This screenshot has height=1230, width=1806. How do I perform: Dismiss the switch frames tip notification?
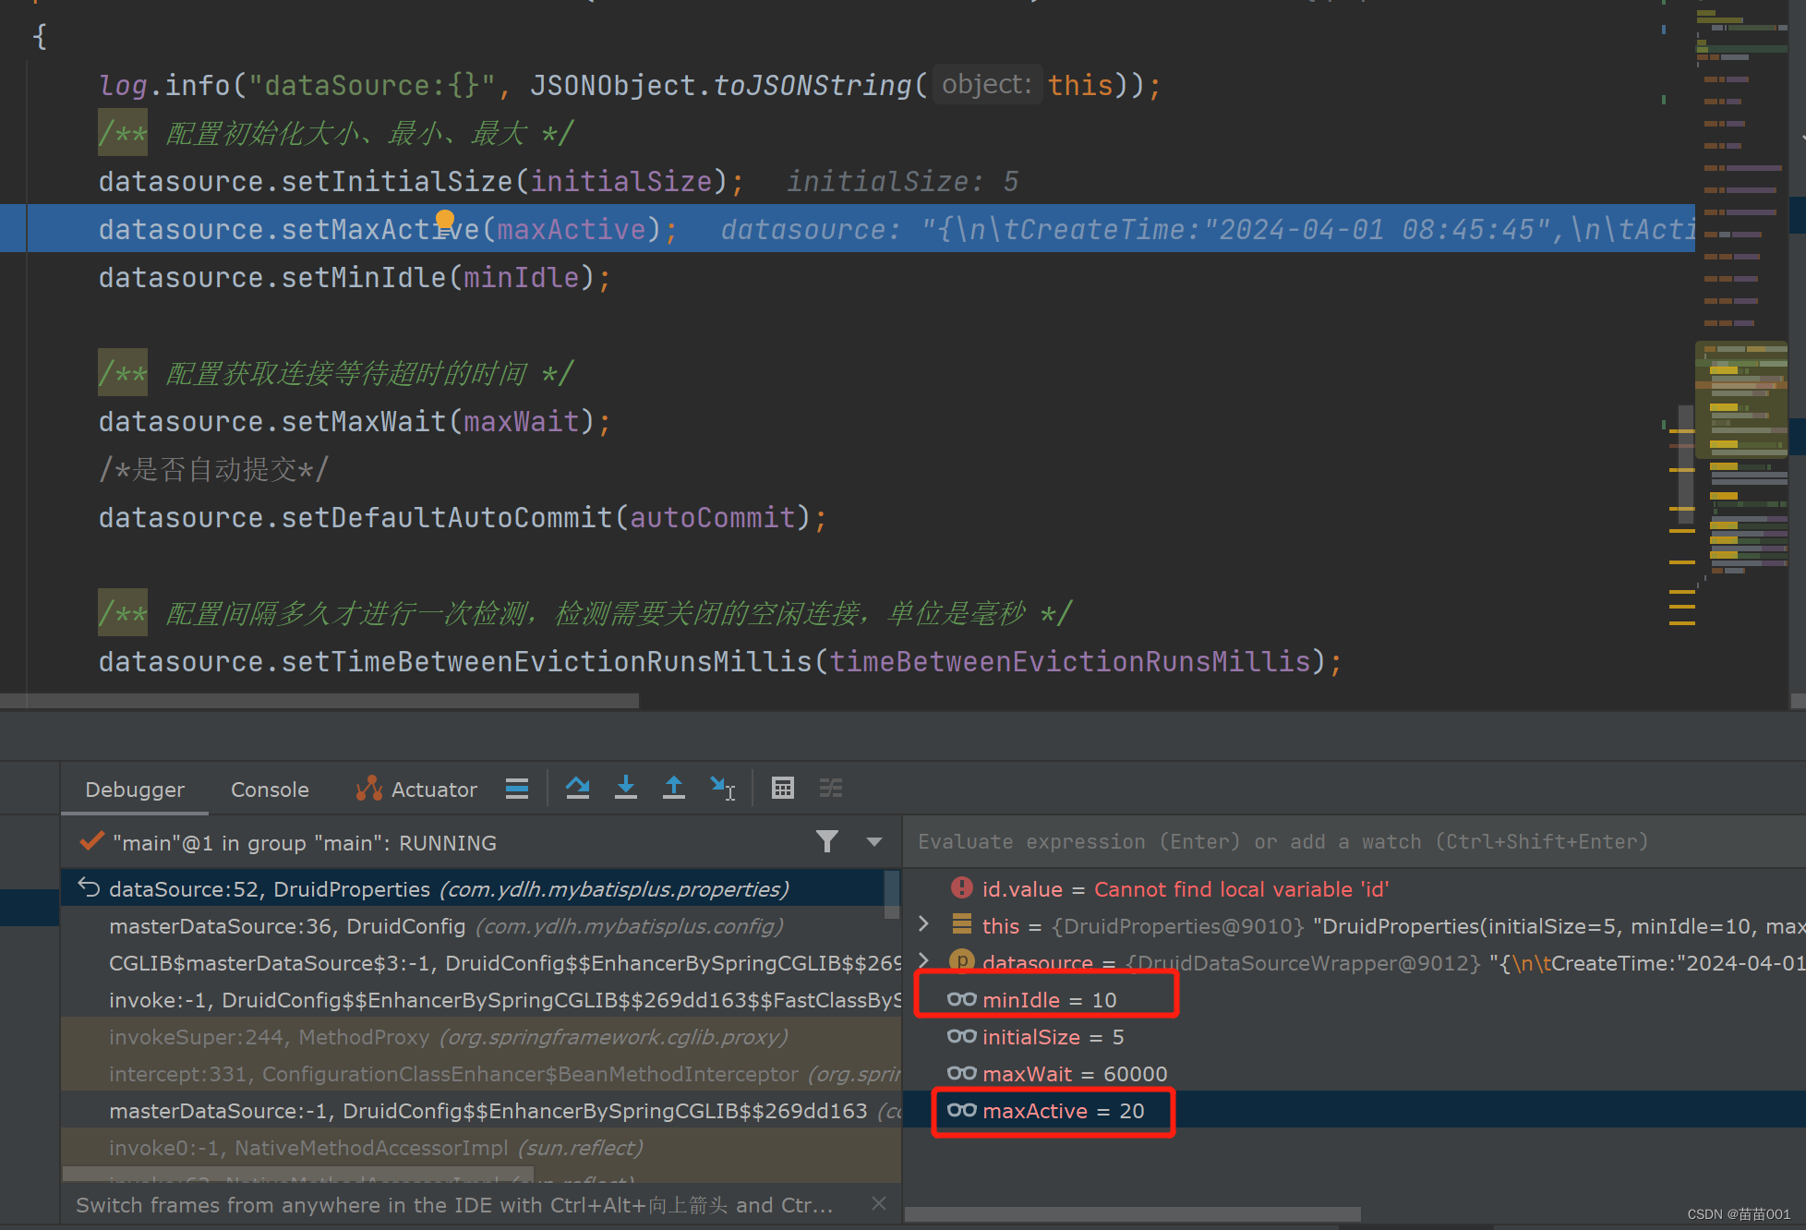coord(878,1203)
